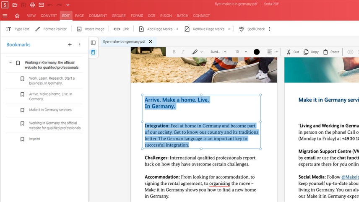The image size is (359, 202).
Task: Switch to the CONVERT tab
Action: tap(49, 16)
